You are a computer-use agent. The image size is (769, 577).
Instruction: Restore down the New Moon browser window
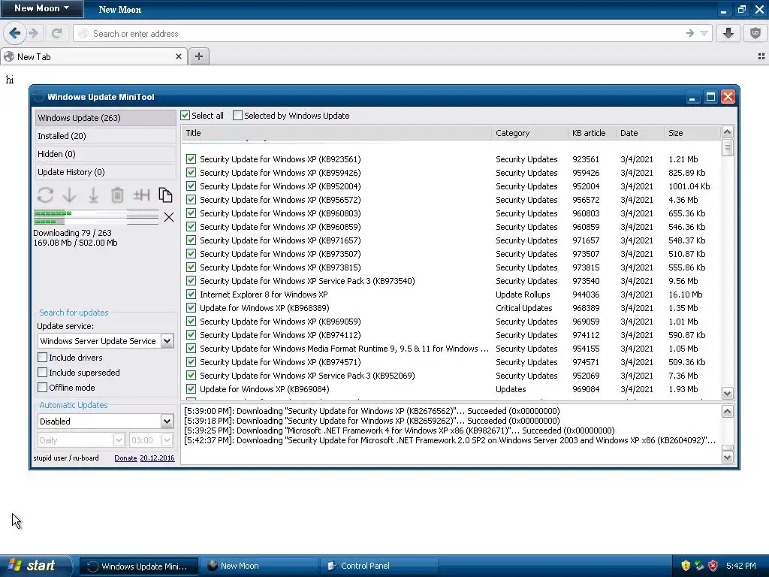(x=741, y=9)
